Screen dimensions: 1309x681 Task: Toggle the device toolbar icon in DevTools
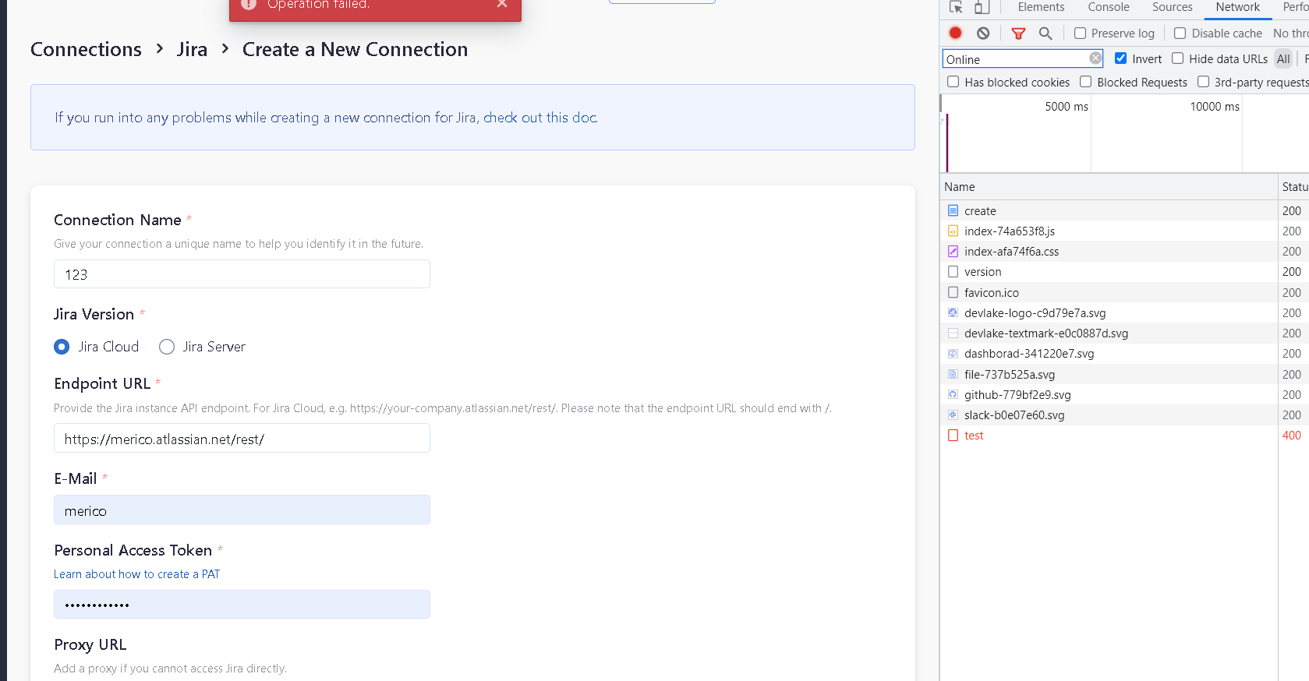[x=982, y=7]
